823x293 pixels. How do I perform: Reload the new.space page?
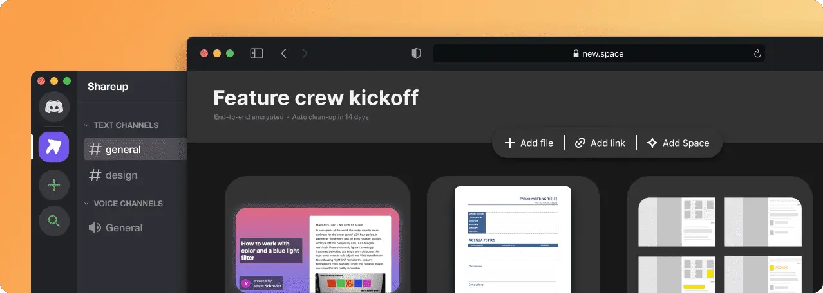(758, 54)
